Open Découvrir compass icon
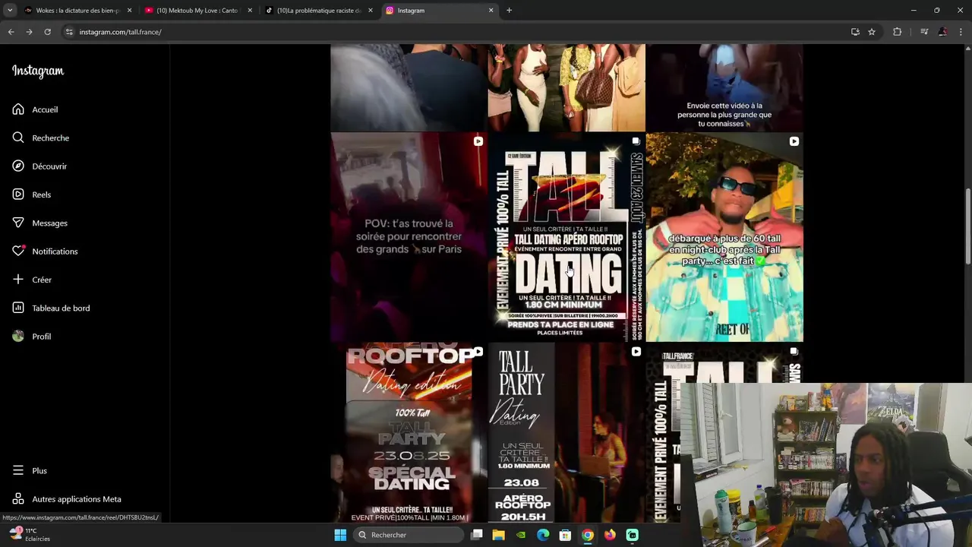The image size is (972, 547). click(18, 166)
